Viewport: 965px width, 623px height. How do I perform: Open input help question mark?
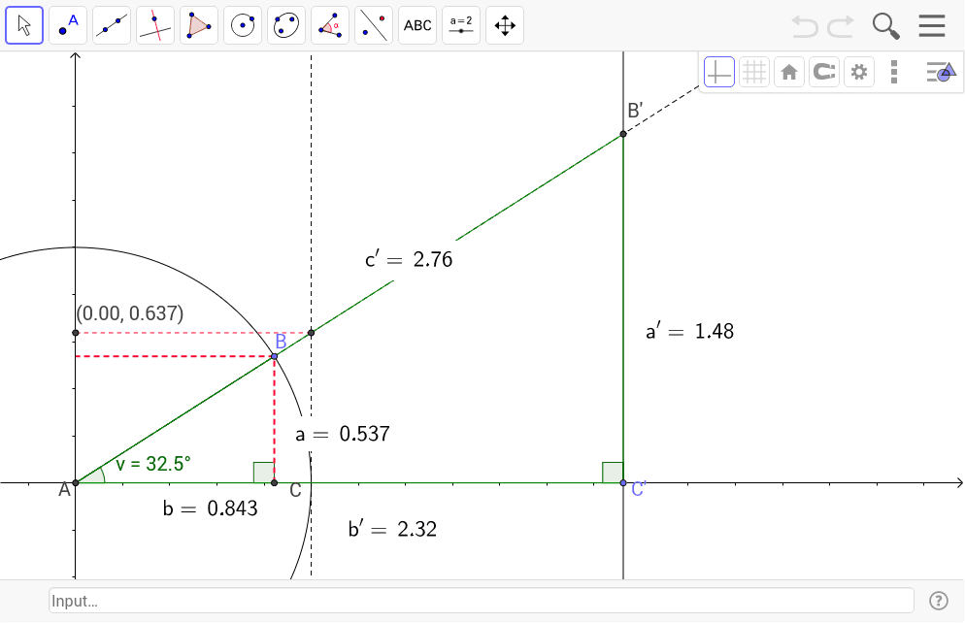939,601
